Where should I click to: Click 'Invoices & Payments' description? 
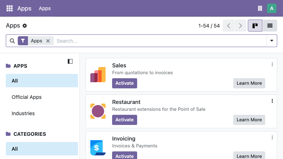pyautogui.click(x=135, y=146)
